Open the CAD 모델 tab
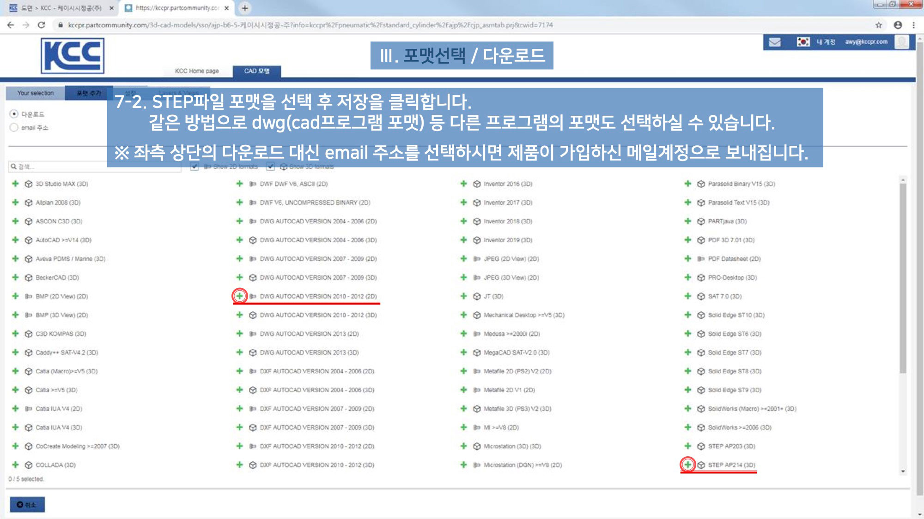Viewport: 924px width, 519px height. click(x=256, y=71)
